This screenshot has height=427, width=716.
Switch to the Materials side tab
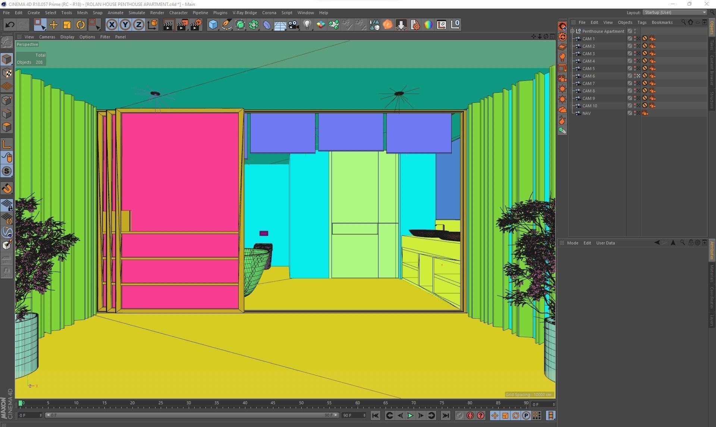712,274
